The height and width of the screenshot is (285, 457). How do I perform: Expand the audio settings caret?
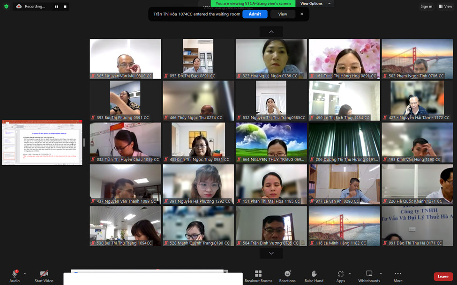click(24, 274)
